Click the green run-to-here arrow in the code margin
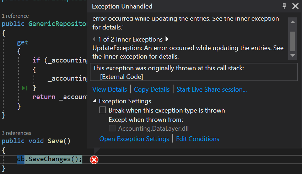The height and width of the screenshot is (174, 302). pyautogui.click(x=24, y=88)
